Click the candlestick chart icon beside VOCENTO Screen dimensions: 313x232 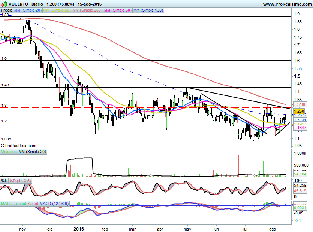tap(4, 4)
